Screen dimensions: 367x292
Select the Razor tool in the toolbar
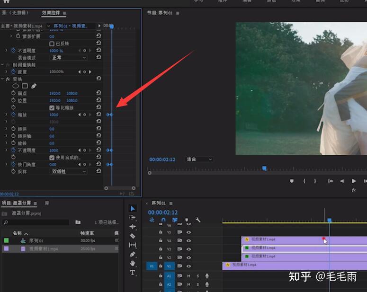point(133,236)
